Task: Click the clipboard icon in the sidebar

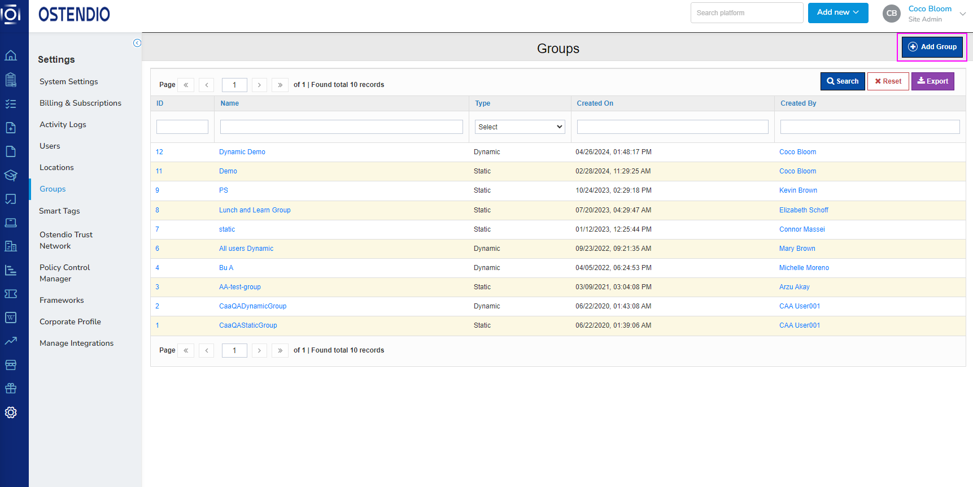Action: [11, 80]
